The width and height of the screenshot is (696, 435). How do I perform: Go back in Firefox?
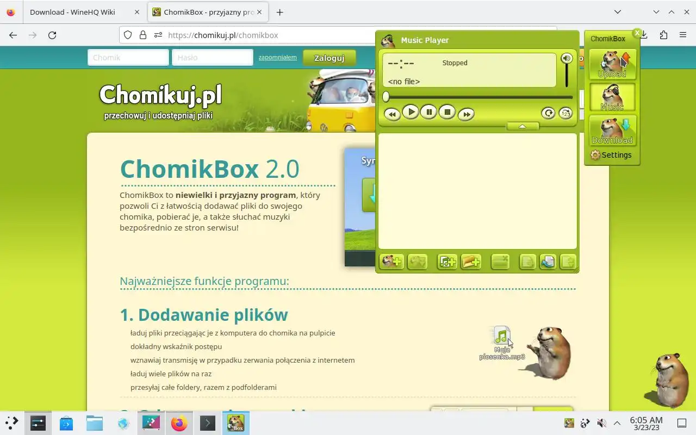pos(13,35)
